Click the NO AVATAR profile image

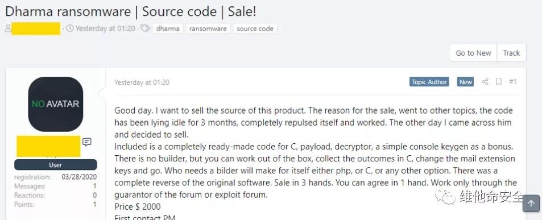(x=55, y=104)
